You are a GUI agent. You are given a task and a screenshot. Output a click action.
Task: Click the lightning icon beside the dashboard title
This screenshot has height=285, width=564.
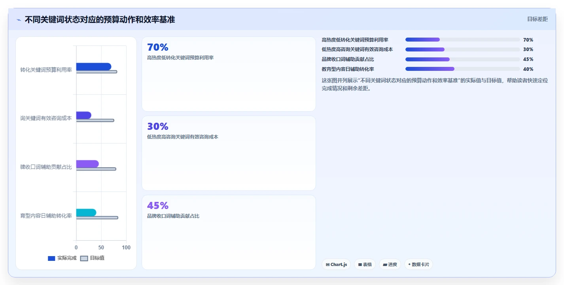(19, 20)
